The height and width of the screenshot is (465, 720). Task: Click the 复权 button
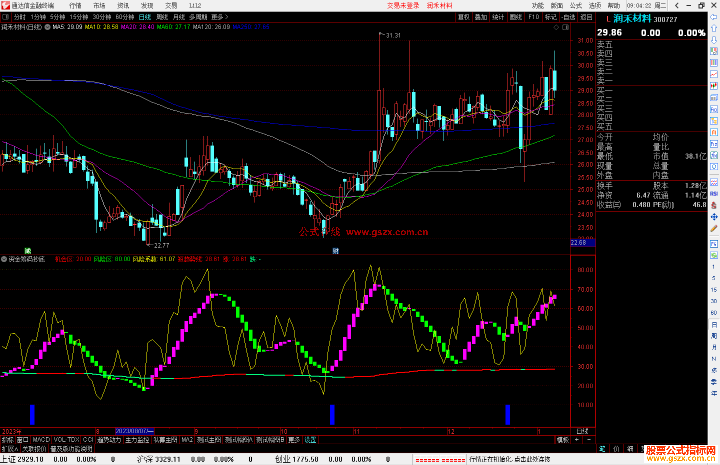click(463, 17)
